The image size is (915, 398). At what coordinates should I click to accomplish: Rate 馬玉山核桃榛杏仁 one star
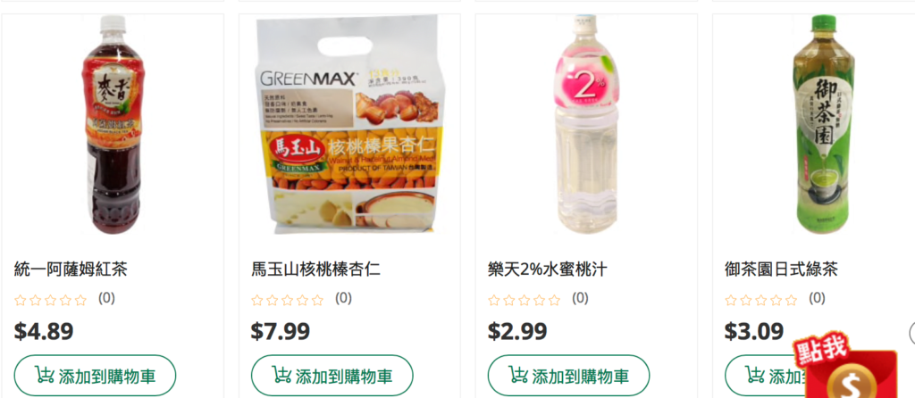click(257, 300)
